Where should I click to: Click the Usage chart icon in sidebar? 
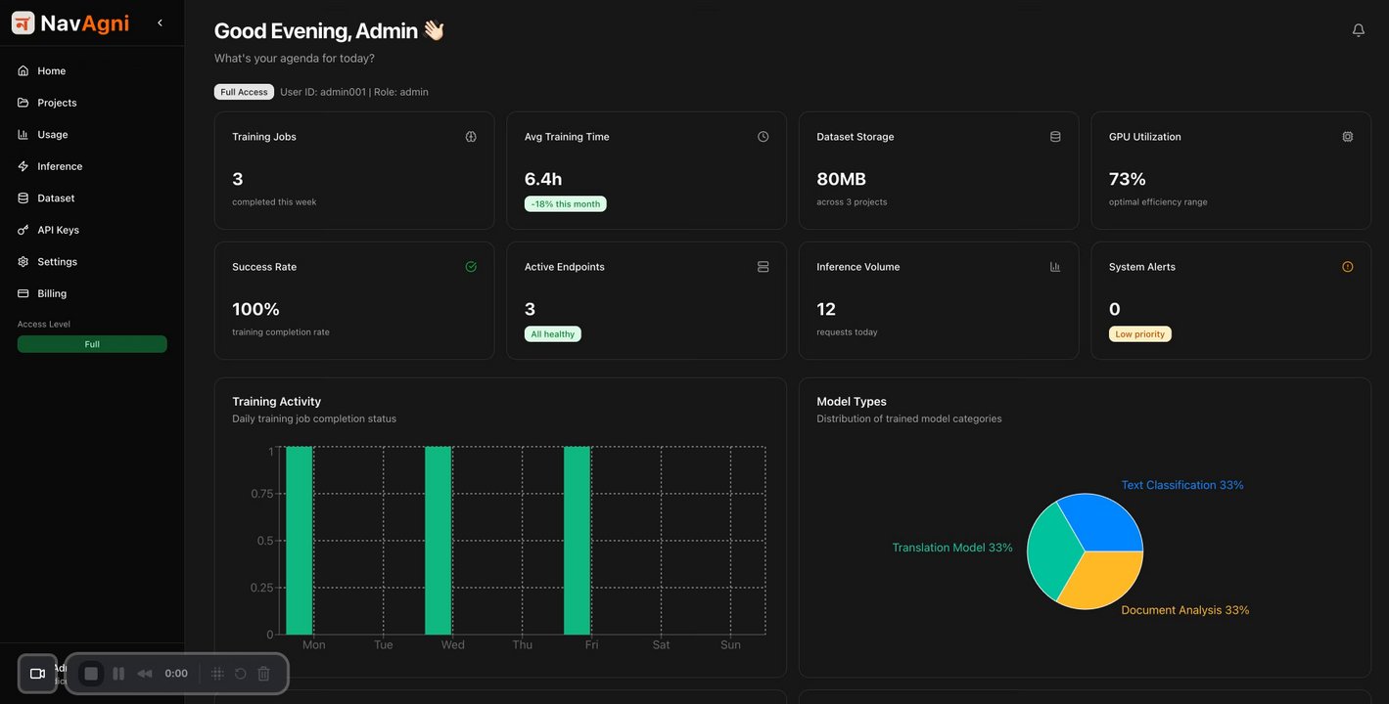tap(23, 135)
